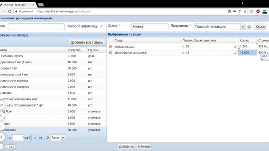Select the Адреналин 1 мл (1 амп) row
This screenshot has width=269, height=151.
point(53,62)
